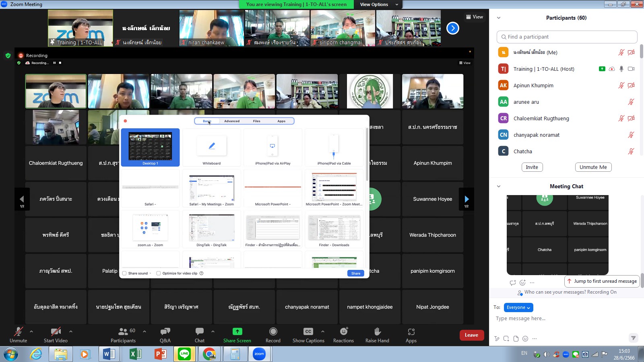Select the Files tab in share dialog
Screen dimensions: 644x362
pyautogui.click(x=256, y=121)
